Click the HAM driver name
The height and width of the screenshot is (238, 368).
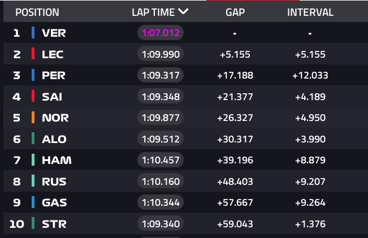coord(57,160)
